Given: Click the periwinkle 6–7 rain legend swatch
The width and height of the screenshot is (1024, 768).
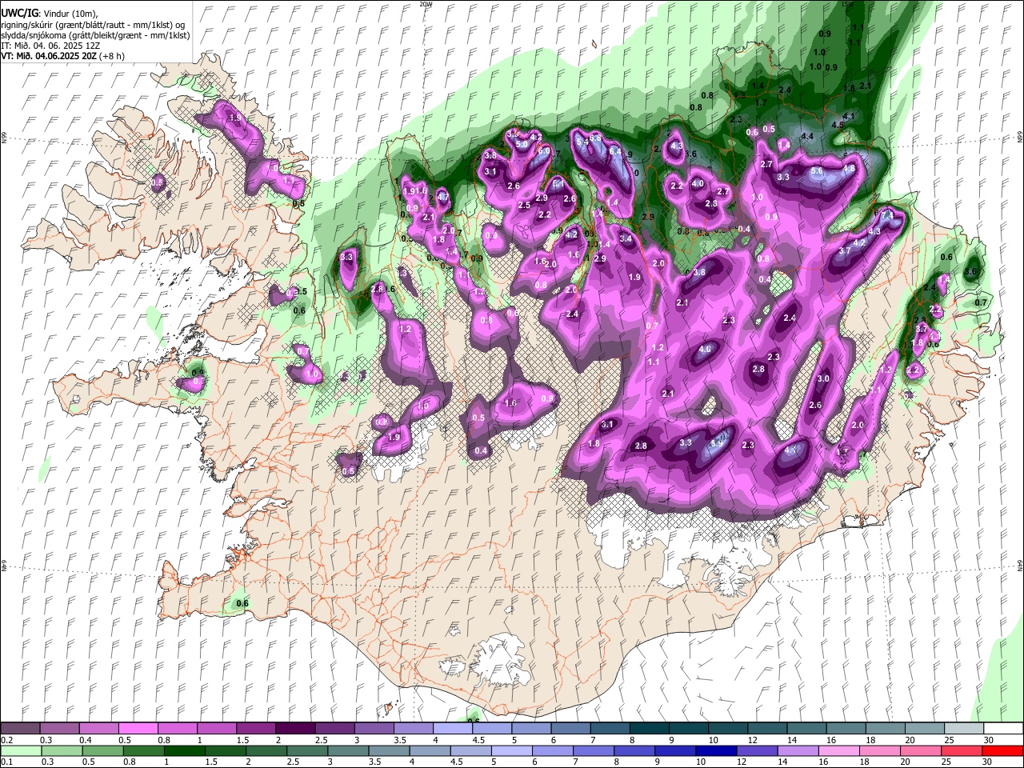Looking at the screenshot, I should [553, 750].
